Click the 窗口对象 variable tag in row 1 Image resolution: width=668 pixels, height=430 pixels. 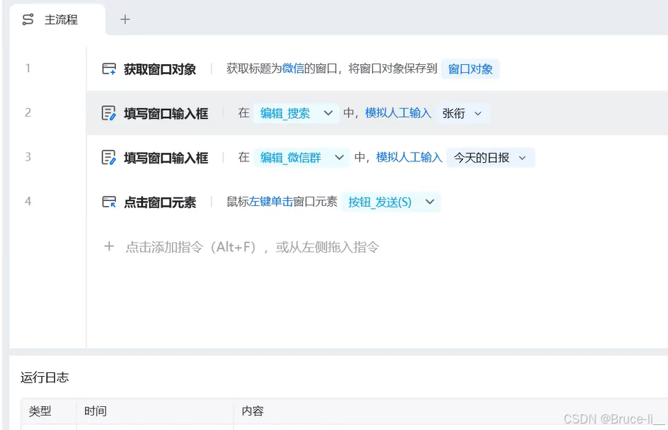pos(470,68)
